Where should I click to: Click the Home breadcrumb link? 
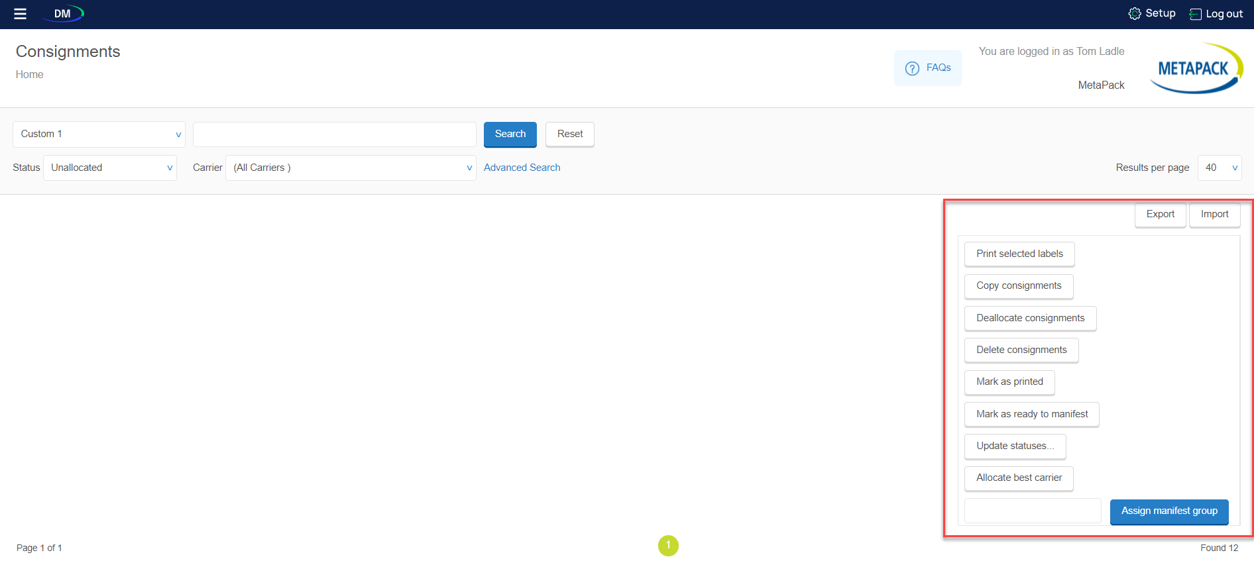[30, 75]
